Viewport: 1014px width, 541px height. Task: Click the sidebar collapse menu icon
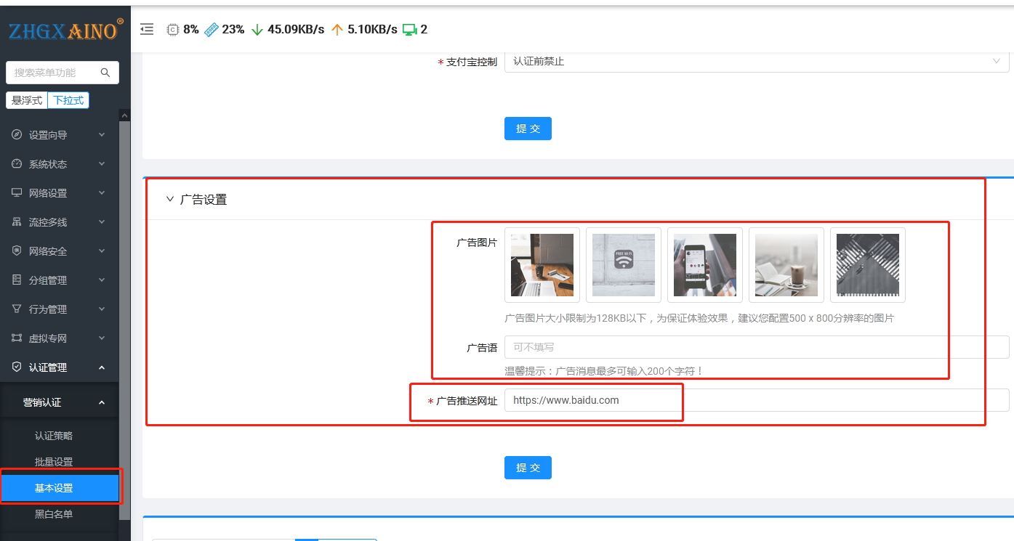(147, 29)
